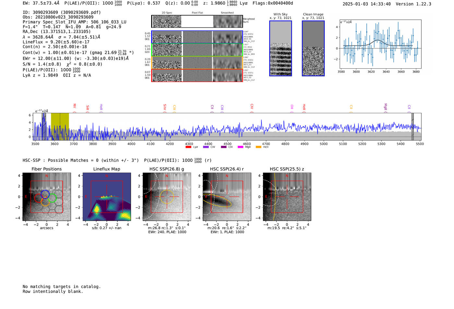Click the green-framed row Pixel Flat cutout
The height and width of the screenshot is (309, 454).
197,50
